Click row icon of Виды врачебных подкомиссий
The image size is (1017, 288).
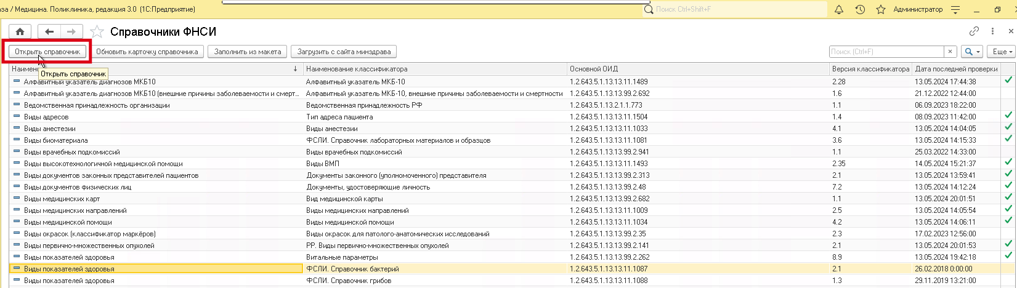17,151
